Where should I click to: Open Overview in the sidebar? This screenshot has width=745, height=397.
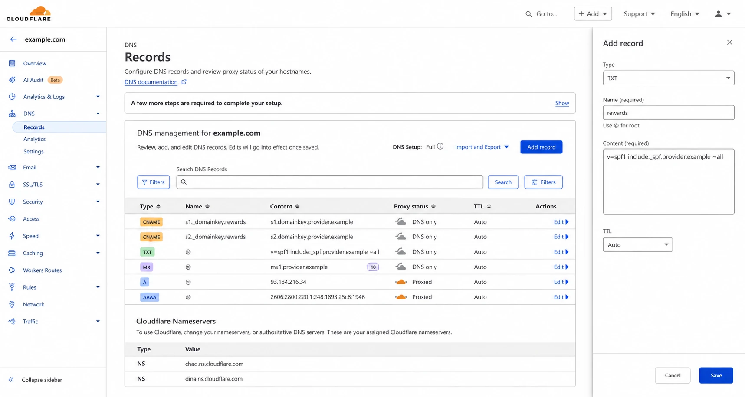pos(35,63)
